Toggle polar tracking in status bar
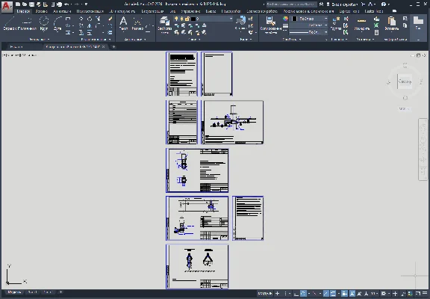430x299 pixels. click(x=303, y=294)
